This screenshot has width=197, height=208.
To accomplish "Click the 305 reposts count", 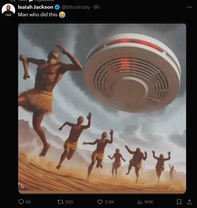I will tap(69, 202).
